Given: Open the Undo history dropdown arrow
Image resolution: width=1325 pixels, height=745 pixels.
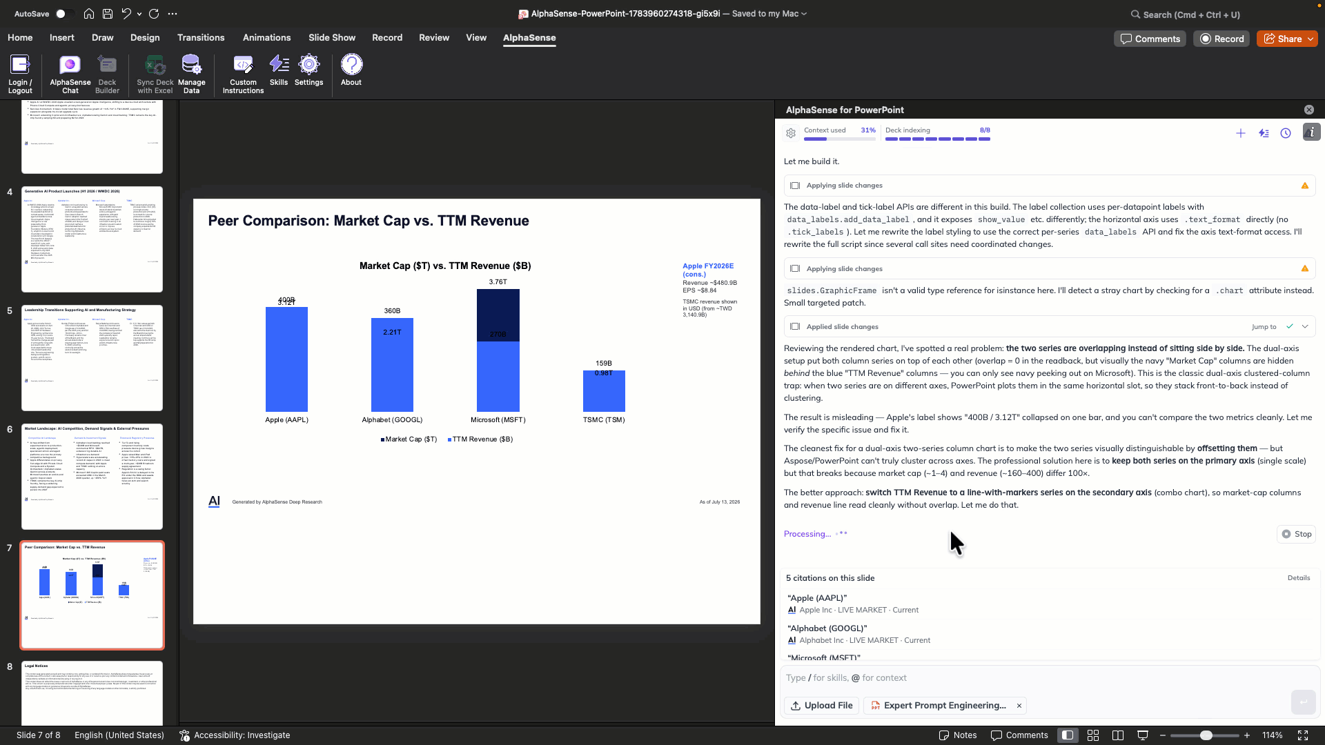Looking at the screenshot, I should coord(139,14).
